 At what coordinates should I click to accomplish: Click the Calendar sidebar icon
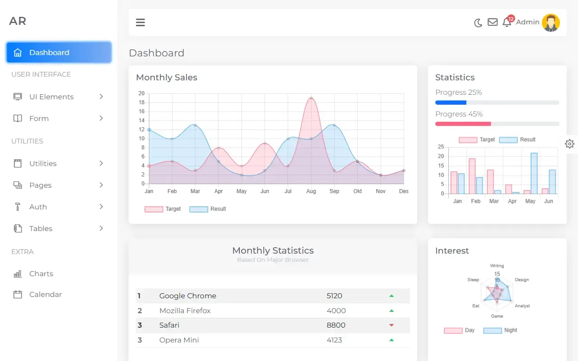(x=18, y=294)
